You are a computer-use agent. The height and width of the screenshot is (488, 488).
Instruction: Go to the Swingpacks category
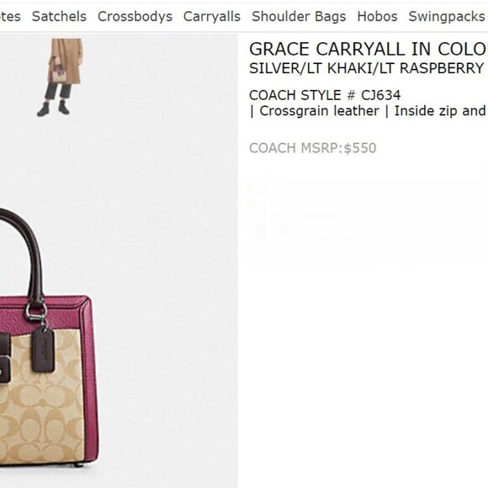point(448,17)
